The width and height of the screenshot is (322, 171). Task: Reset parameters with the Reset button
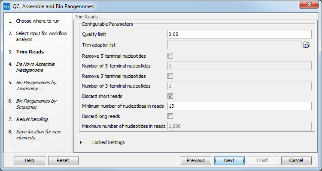click(63, 160)
